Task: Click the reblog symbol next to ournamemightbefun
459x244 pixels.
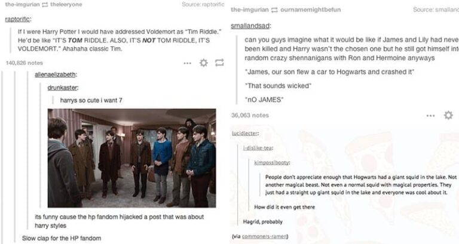Action: point(274,10)
